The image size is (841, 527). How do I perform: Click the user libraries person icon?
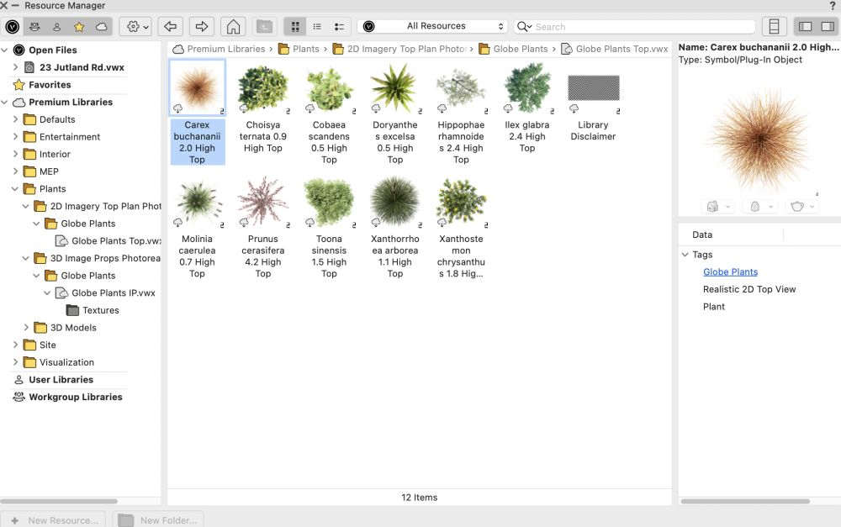click(57, 27)
